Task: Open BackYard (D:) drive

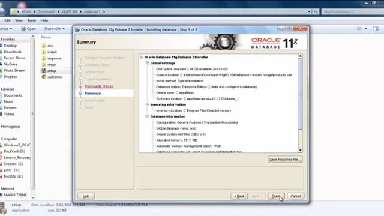Action: coord(14,151)
